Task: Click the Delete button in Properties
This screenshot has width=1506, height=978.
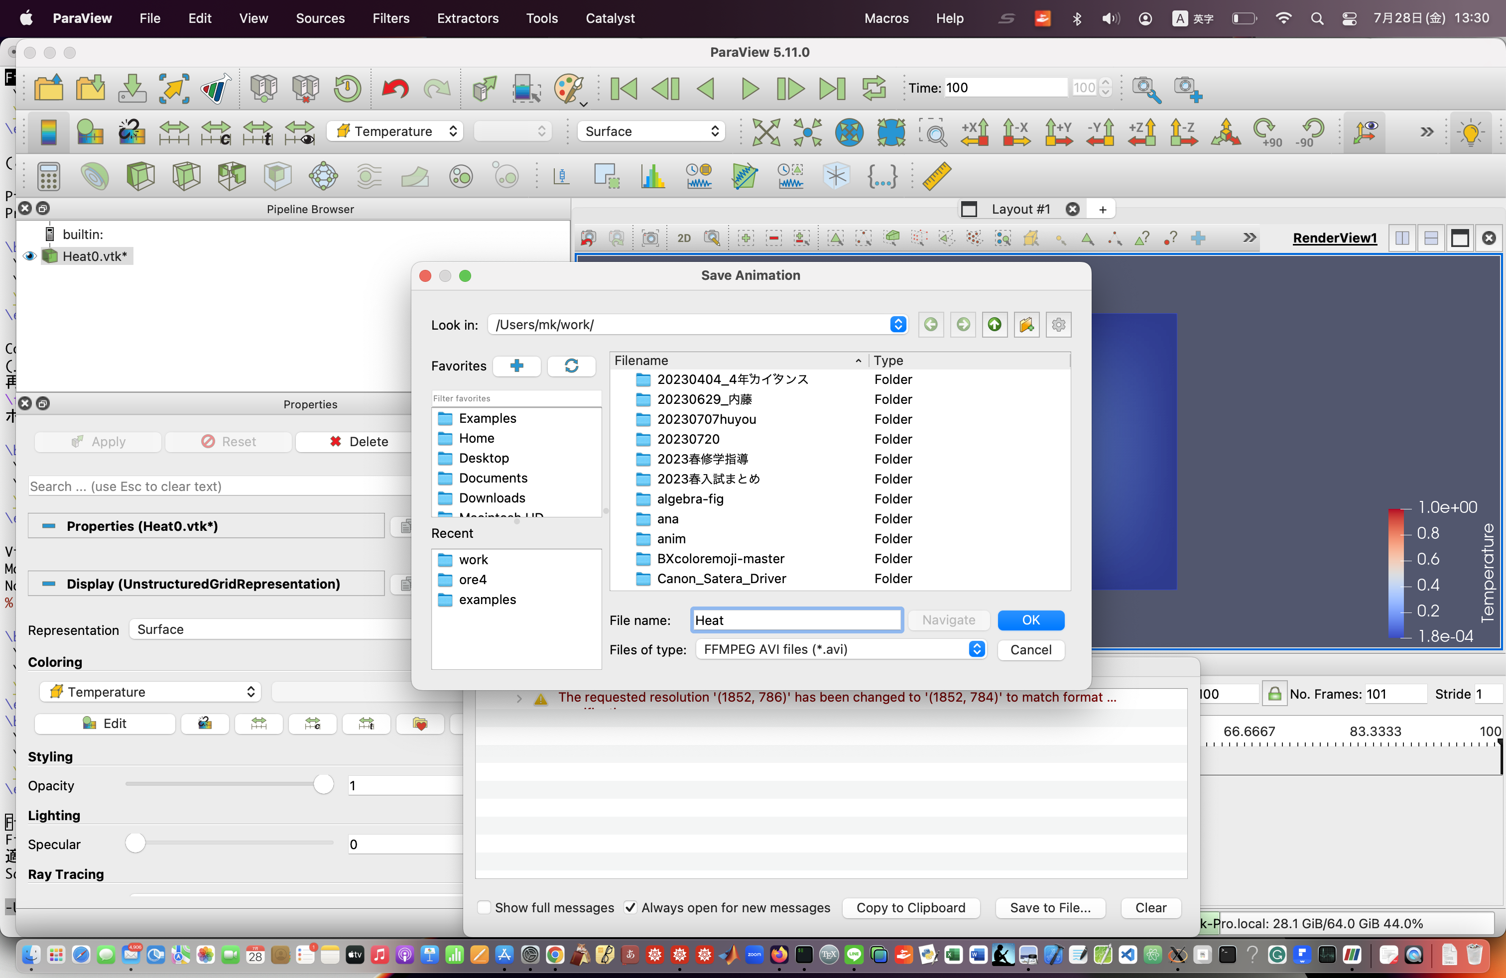Action: pos(359,442)
